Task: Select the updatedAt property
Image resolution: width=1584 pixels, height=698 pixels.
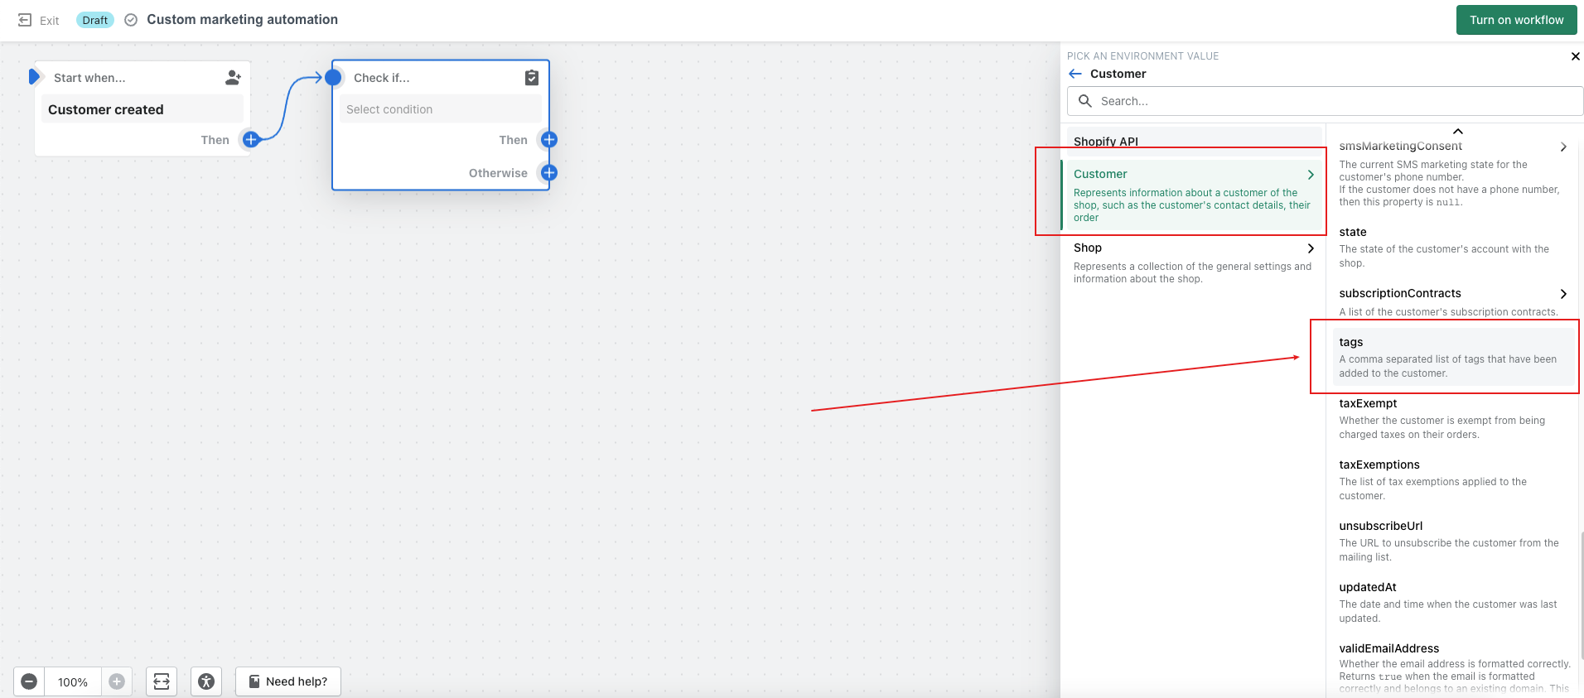Action: pyautogui.click(x=1453, y=602)
